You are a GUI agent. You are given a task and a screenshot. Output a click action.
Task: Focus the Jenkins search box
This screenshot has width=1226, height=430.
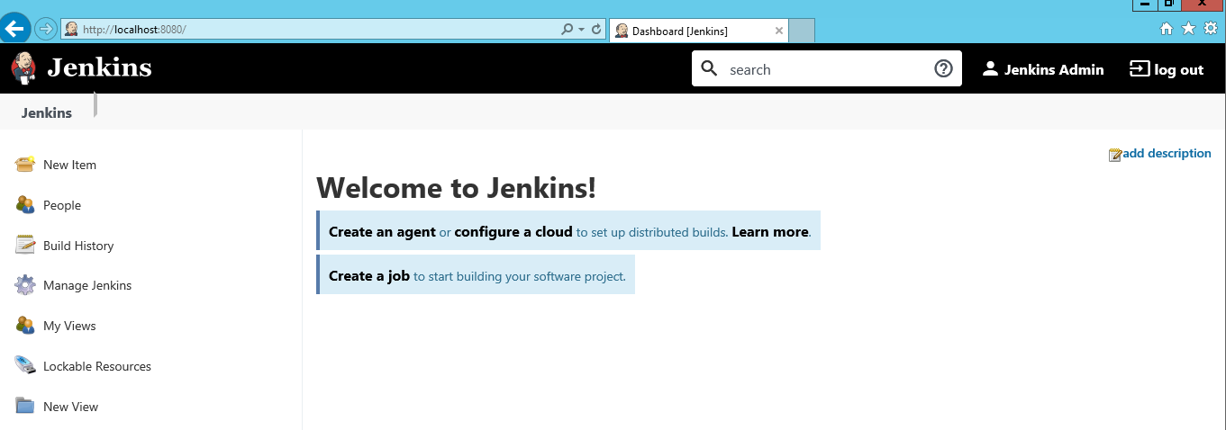(826, 68)
